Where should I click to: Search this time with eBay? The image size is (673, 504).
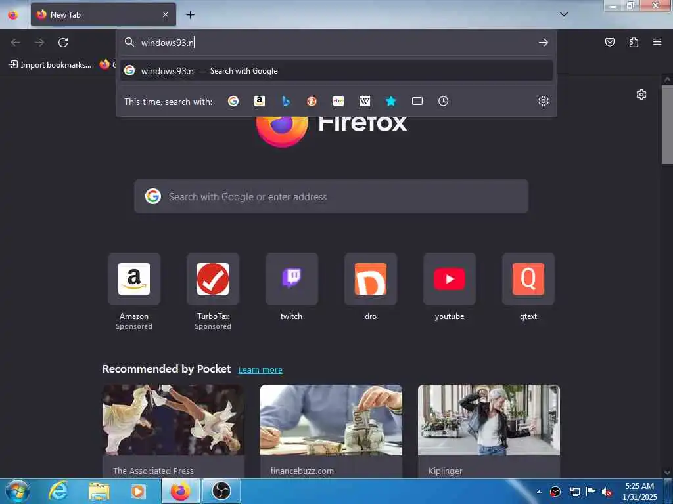pos(338,101)
